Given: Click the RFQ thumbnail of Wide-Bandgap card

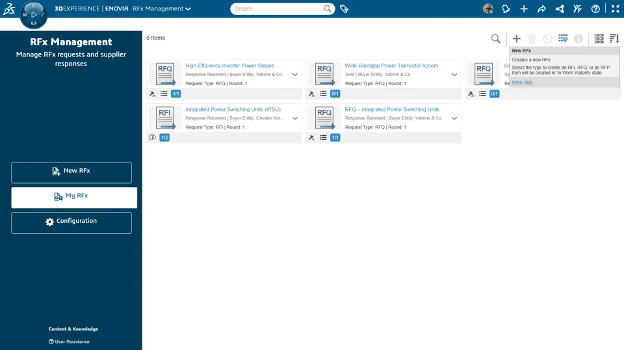Looking at the screenshot, I should (324, 73).
